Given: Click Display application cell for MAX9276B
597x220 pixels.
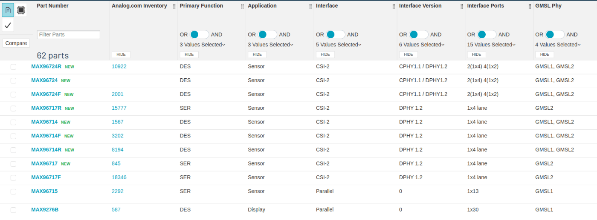Looking at the screenshot, I should pos(256,209).
